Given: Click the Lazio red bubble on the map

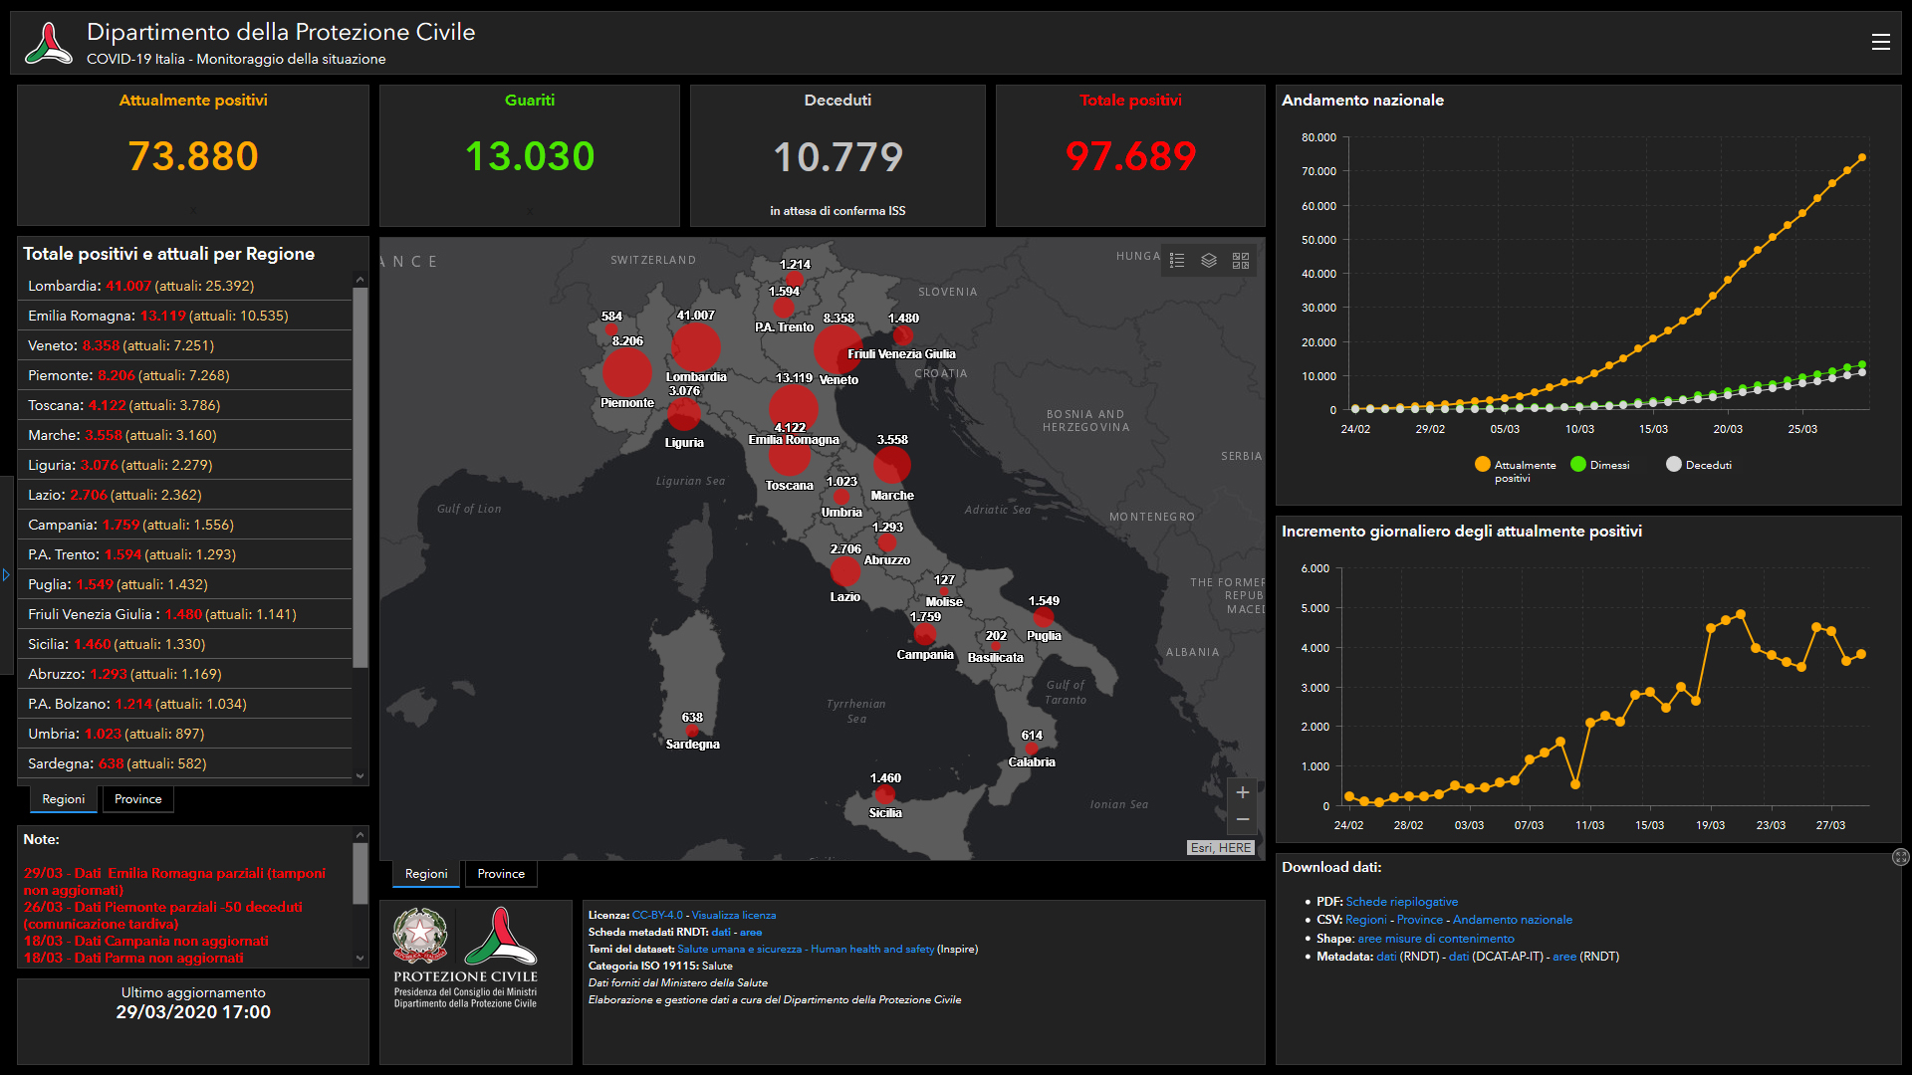Looking at the screenshot, I should pos(844,570).
